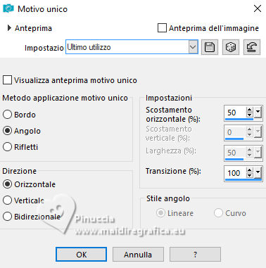Image resolution: width=266 pixels, height=268 pixels.
Task: Decrease Transizione value with the down arrow
Action: pos(250,175)
